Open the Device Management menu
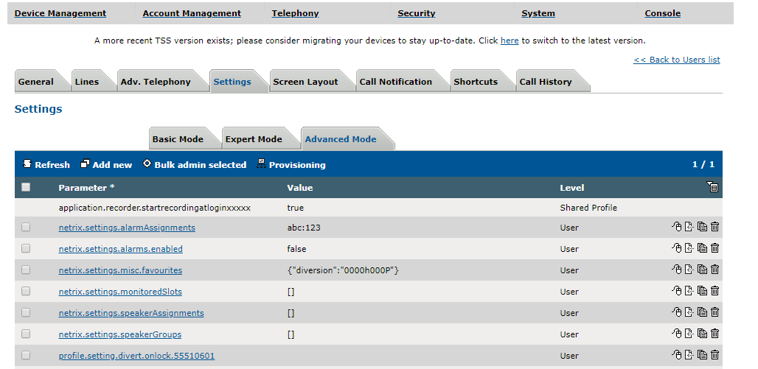Image resolution: width=758 pixels, height=369 pixels. [60, 13]
